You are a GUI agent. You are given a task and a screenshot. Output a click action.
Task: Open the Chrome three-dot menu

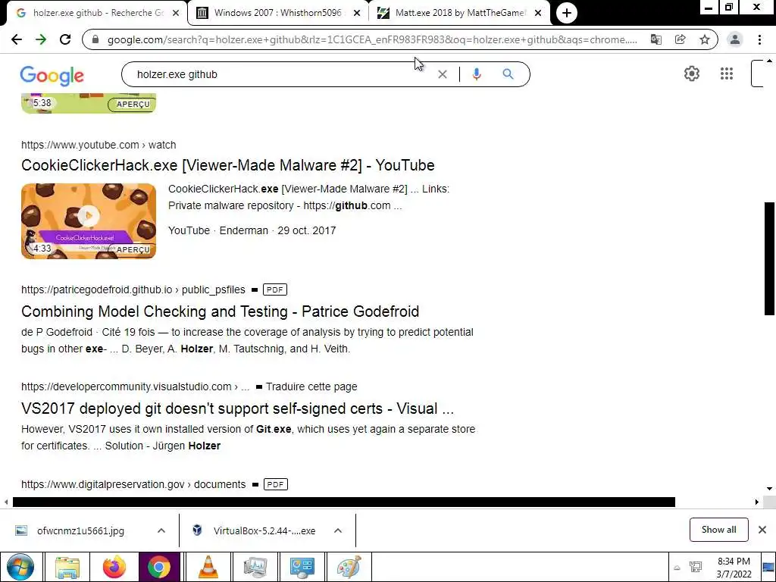[759, 39]
